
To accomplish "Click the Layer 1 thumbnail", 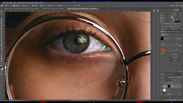I will [164, 90].
